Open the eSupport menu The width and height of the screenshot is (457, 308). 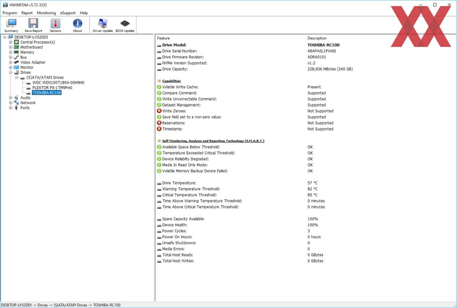[x=68, y=13]
